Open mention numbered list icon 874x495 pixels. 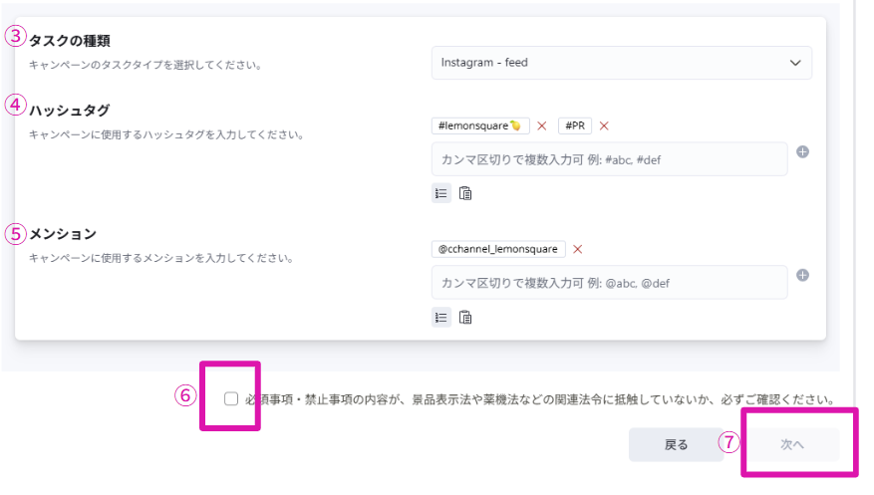point(440,318)
